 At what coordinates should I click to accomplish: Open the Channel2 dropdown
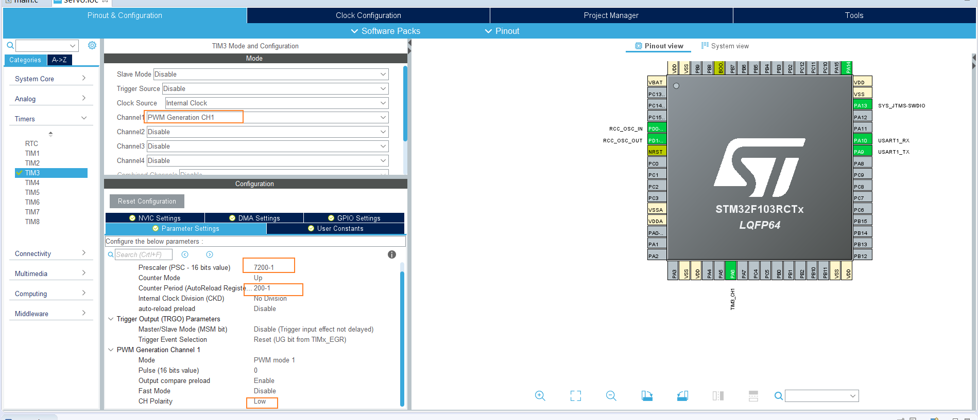(268, 132)
